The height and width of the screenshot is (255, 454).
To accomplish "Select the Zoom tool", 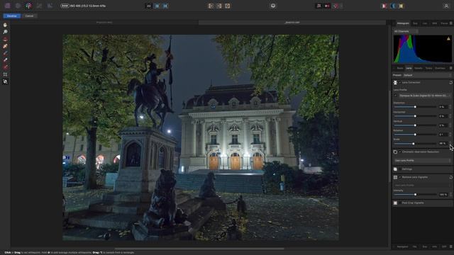I will coord(5,32).
